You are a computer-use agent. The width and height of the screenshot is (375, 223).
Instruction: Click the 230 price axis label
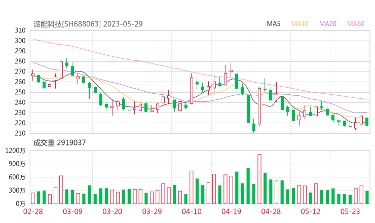click(20, 113)
